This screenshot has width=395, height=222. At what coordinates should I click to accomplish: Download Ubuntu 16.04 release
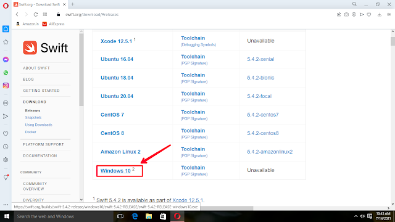(117, 59)
